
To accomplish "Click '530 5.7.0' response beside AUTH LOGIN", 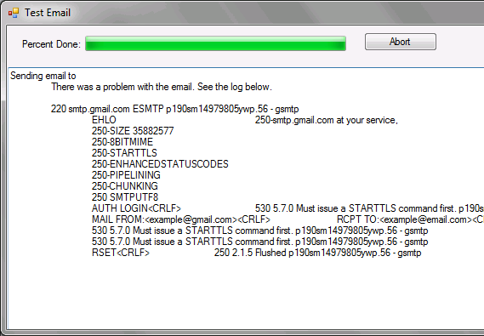I will click(x=369, y=208).
